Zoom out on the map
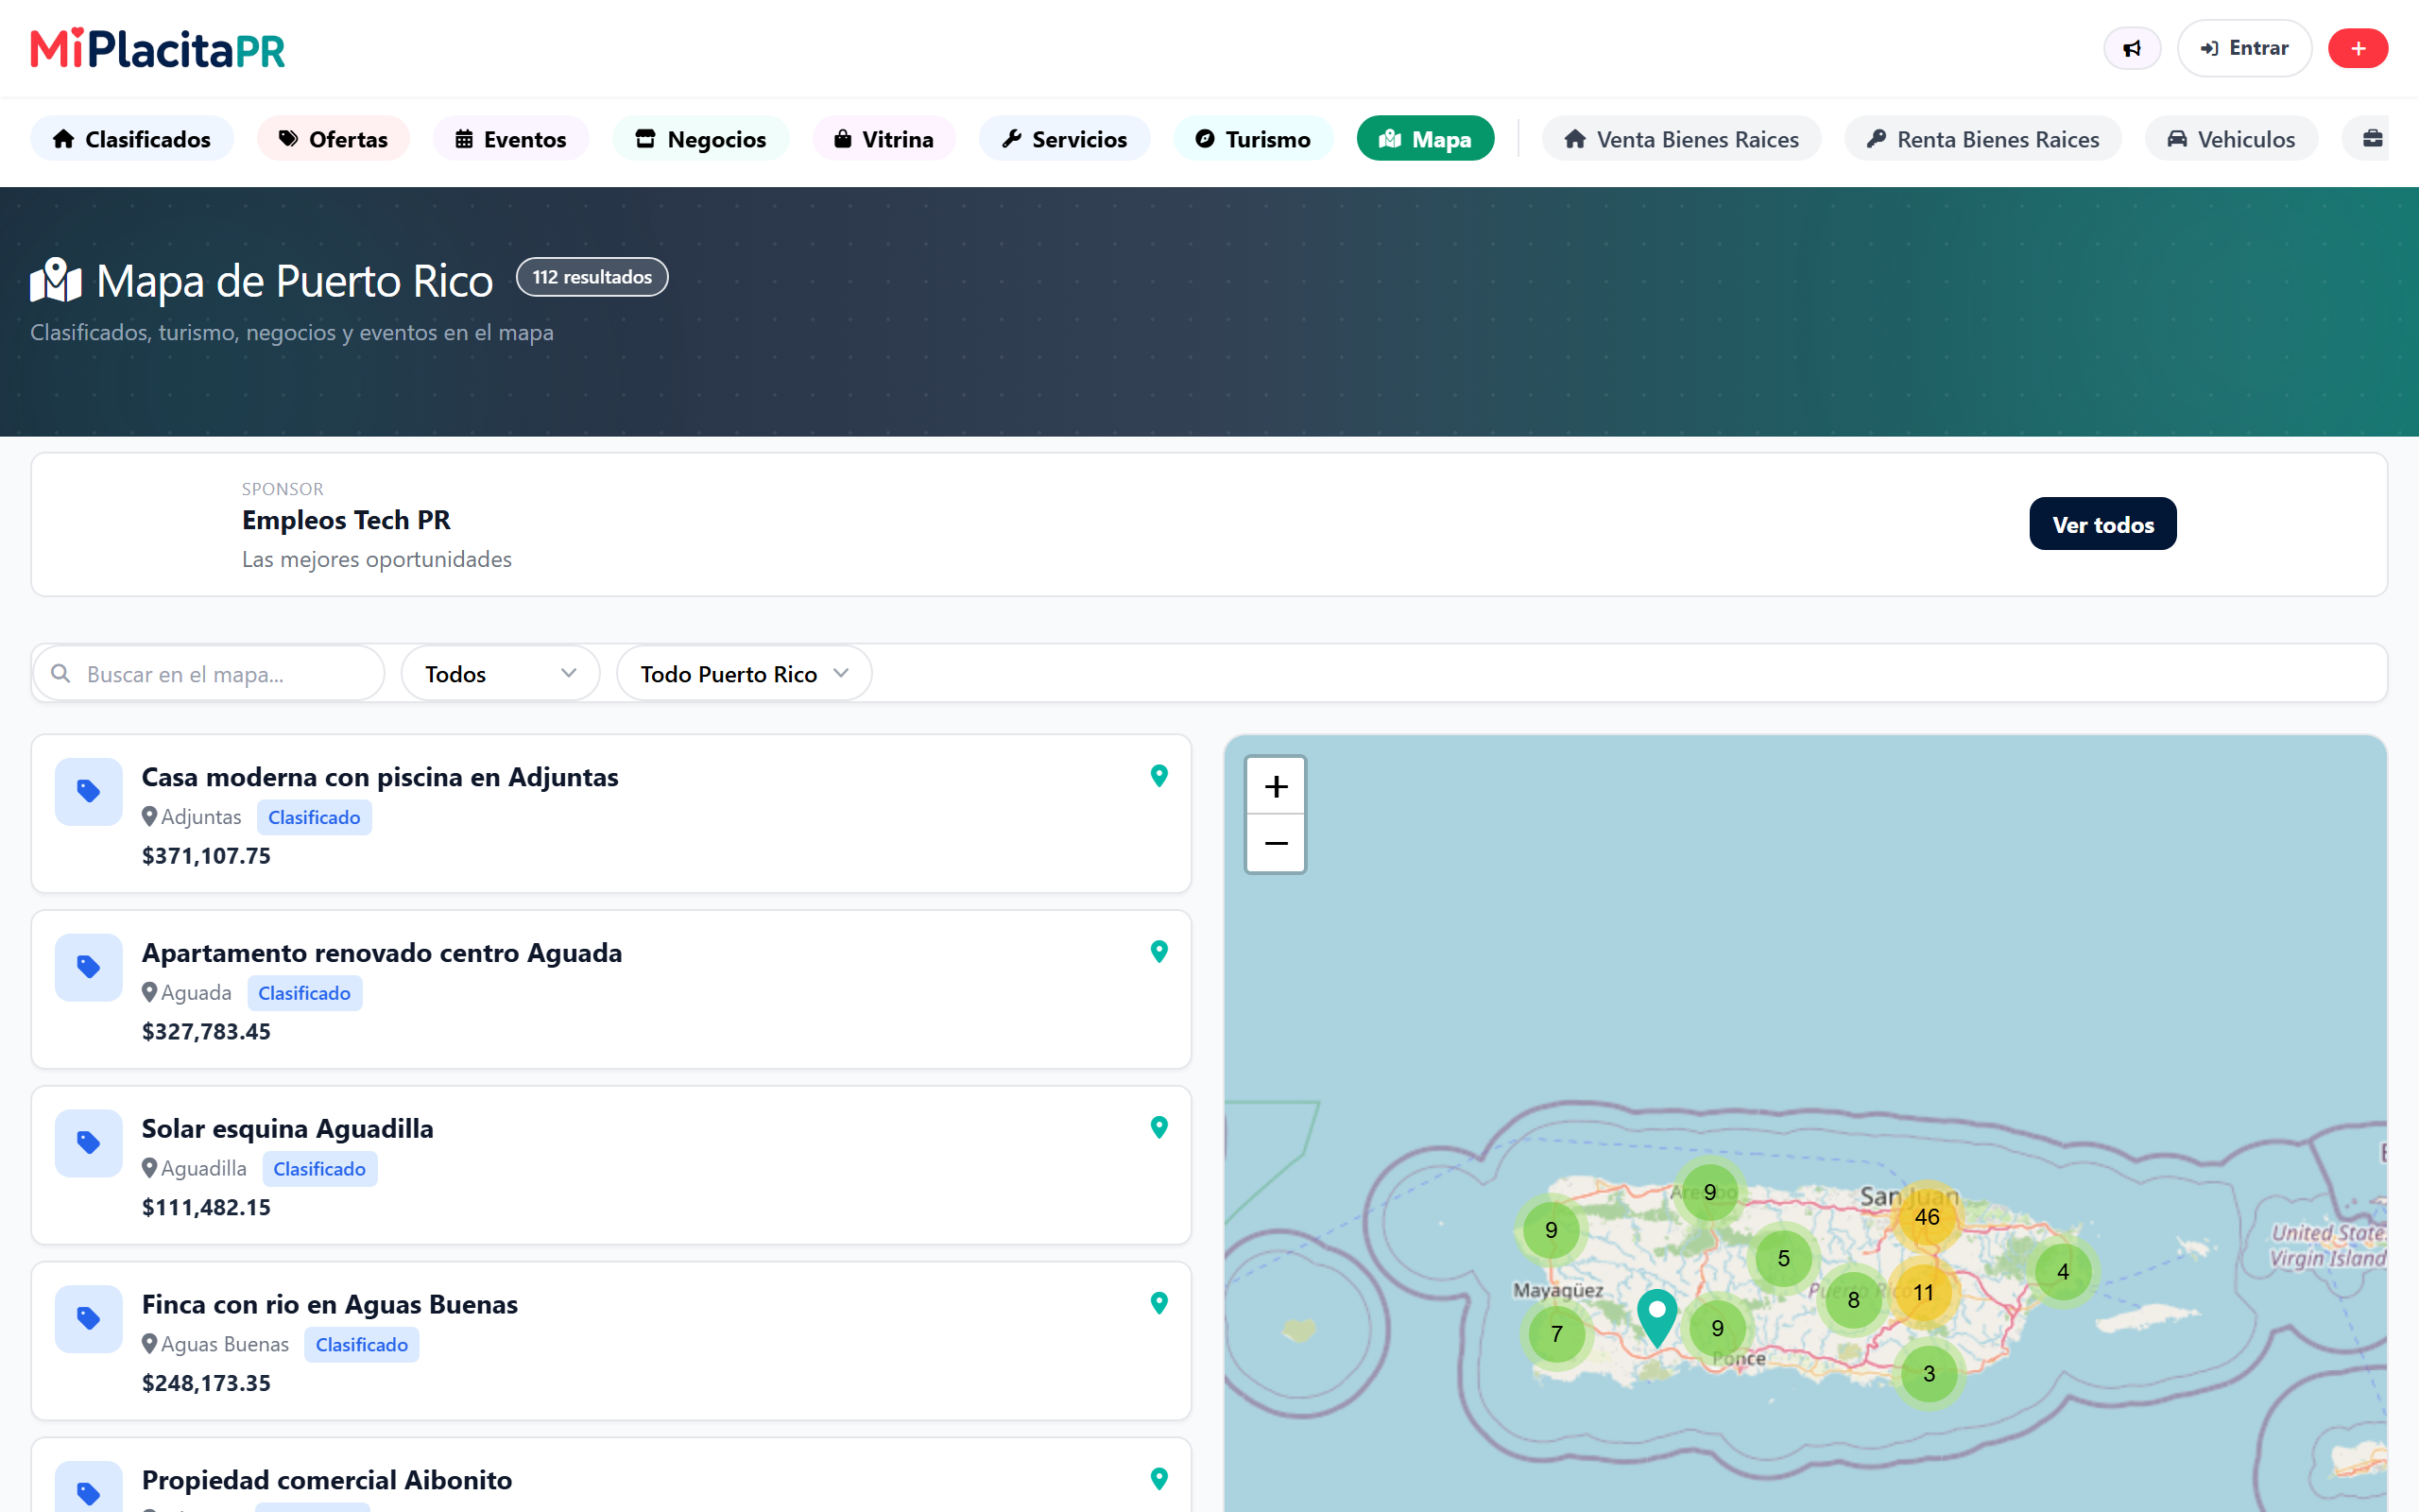This screenshot has height=1512, width=2419. tap(1276, 843)
